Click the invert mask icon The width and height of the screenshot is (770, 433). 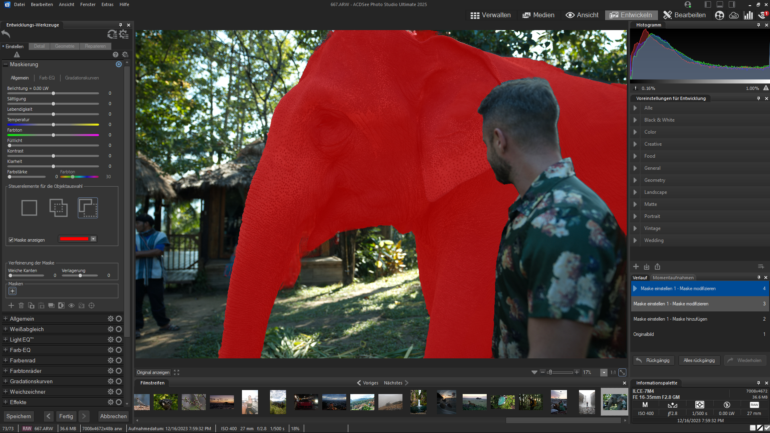[x=61, y=305]
